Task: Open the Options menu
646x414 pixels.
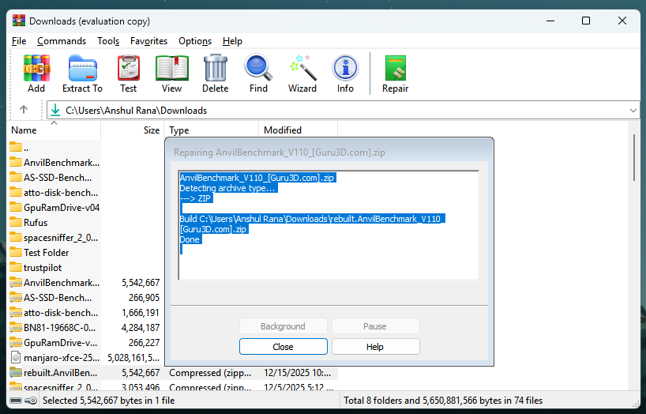Action: 195,41
